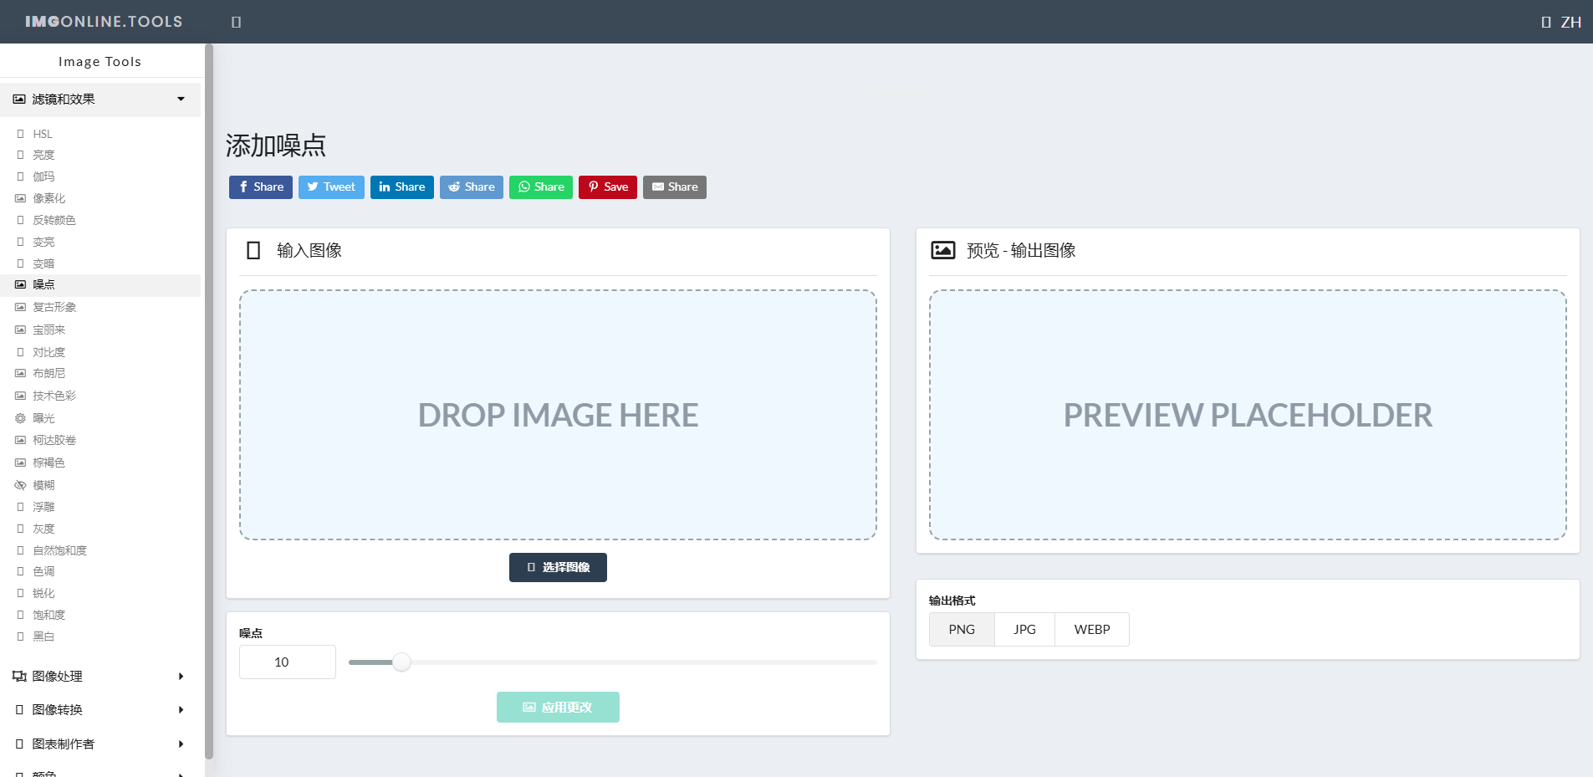1593x777 pixels.
Task: Open the 伽玛 gamma filter
Action: pyautogui.click(x=43, y=176)
